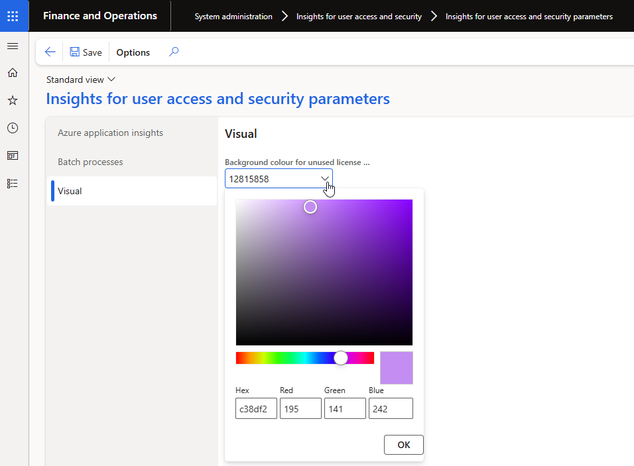The image size is (634, 466).
Task: Collapse the background colour dropdown chevron
Action: point(325,179)
